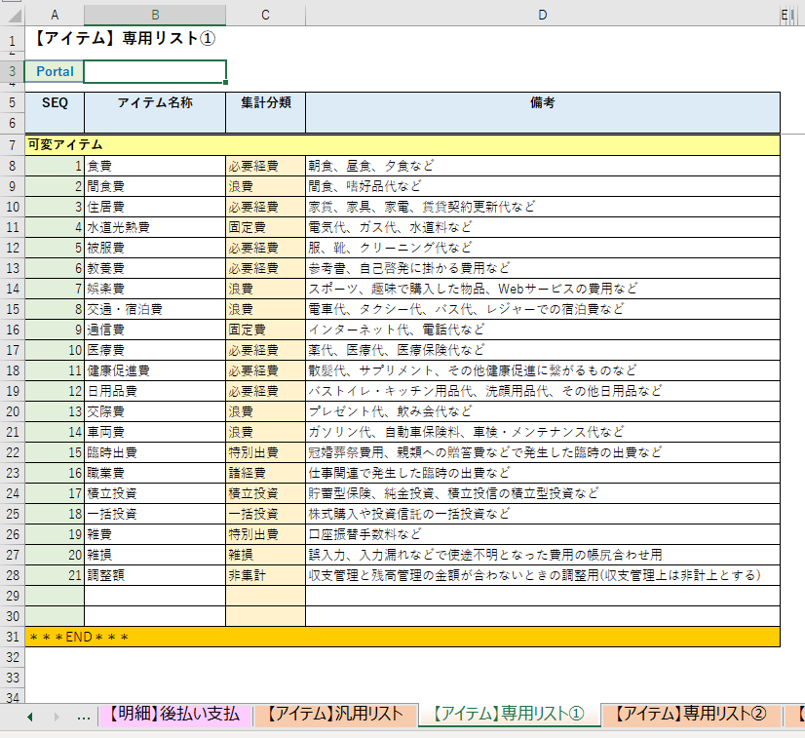Select the note 口座振替手数料など
The width and height of the screenshot is (805, 738).
point(543,534)
